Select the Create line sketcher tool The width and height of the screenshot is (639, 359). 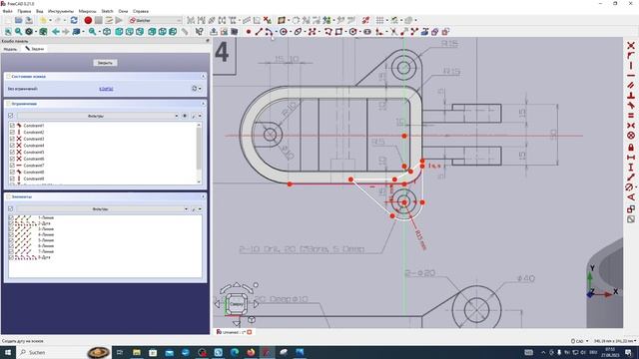point(259,32)
